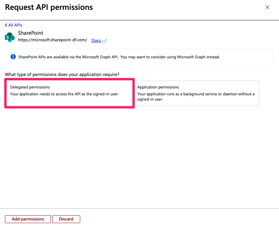The image size is (279, 228).
Task: Go back to All APIs
Action: (x=13, y=25)
